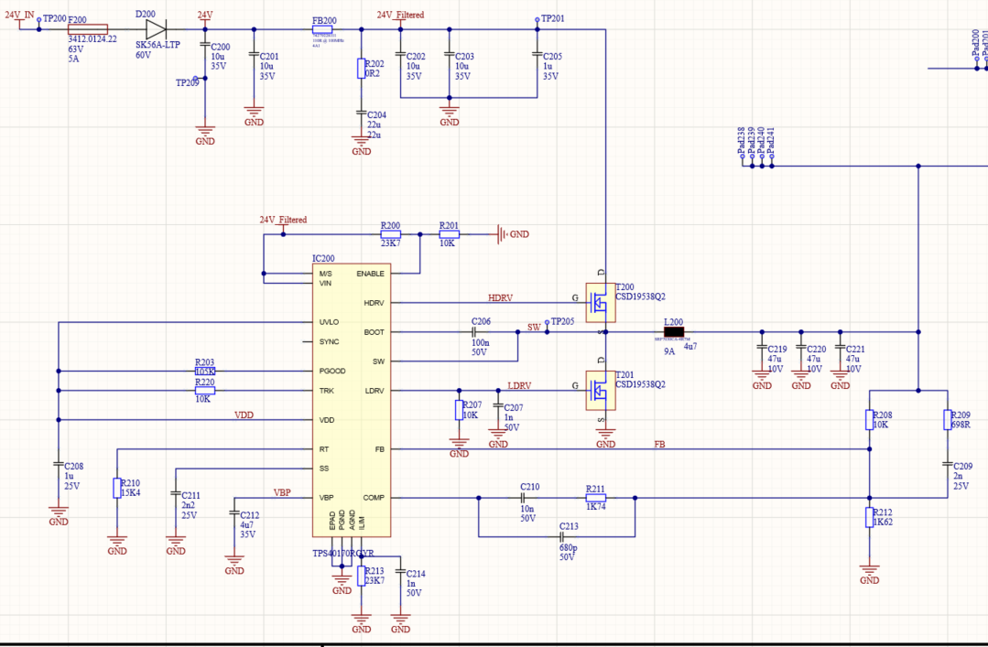
Task: Select the T200 MOSFET symbol
Action: [x=601, y=303]
